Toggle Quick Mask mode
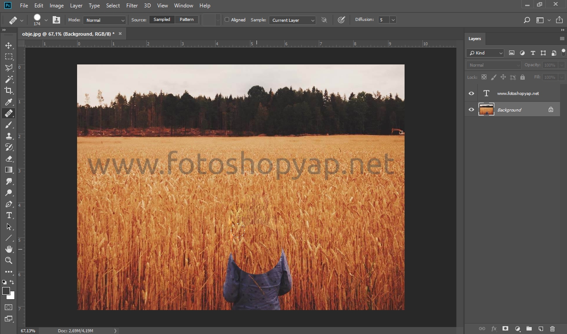Image resolution: width=567 pixels, height=334 pixels. tap(9, 307)
